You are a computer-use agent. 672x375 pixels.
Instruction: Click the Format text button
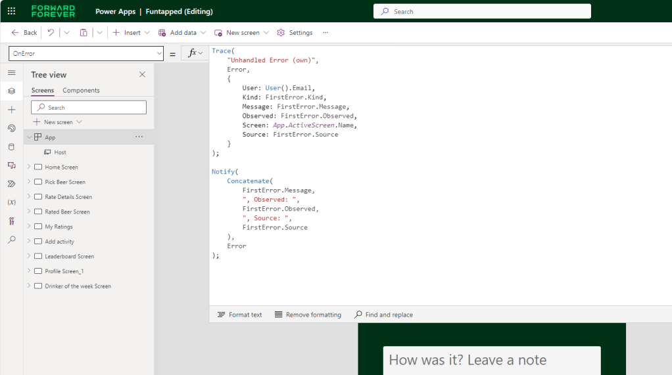click(x=239, y=315)
